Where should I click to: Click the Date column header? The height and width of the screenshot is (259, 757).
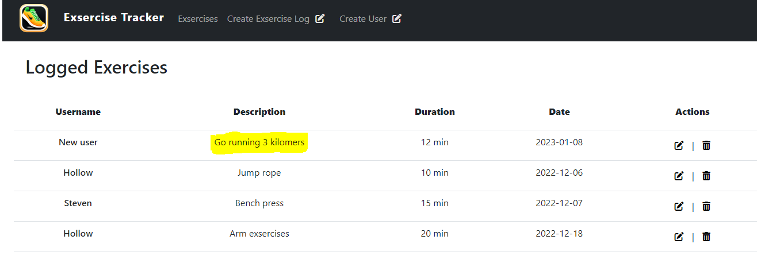559,112
